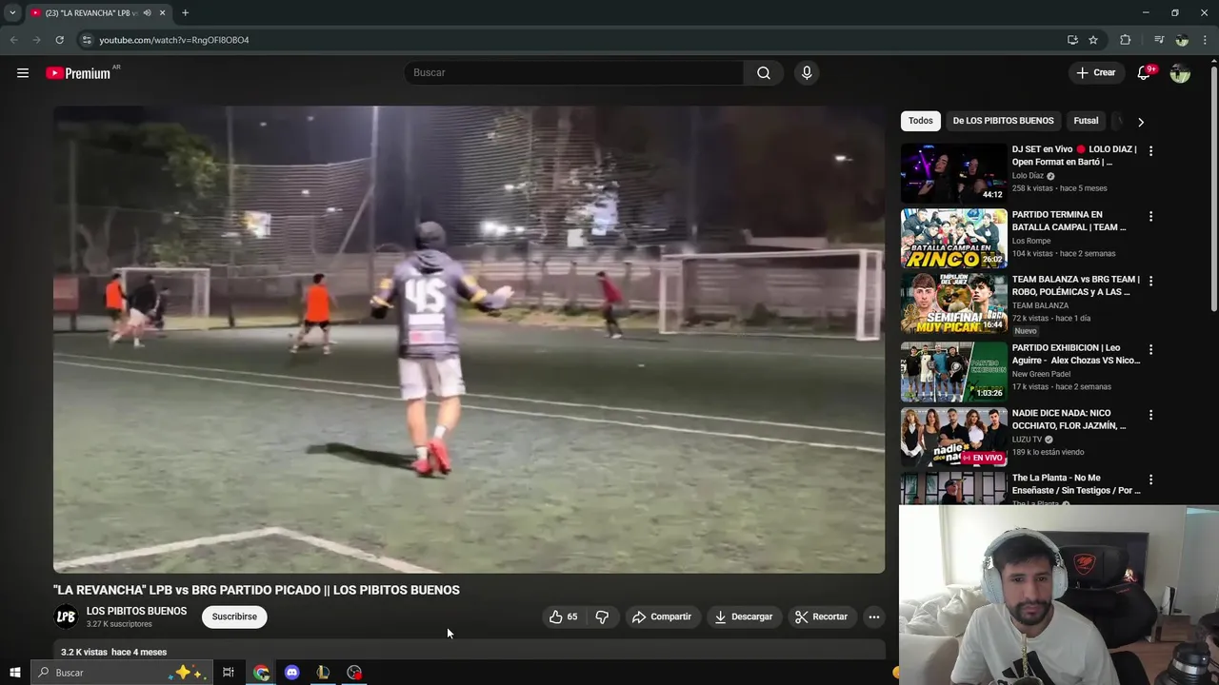Click the install app icon in the address bar
Image resolution: width=1219 pixels, height=685 pixels.
pos(1072,40)
